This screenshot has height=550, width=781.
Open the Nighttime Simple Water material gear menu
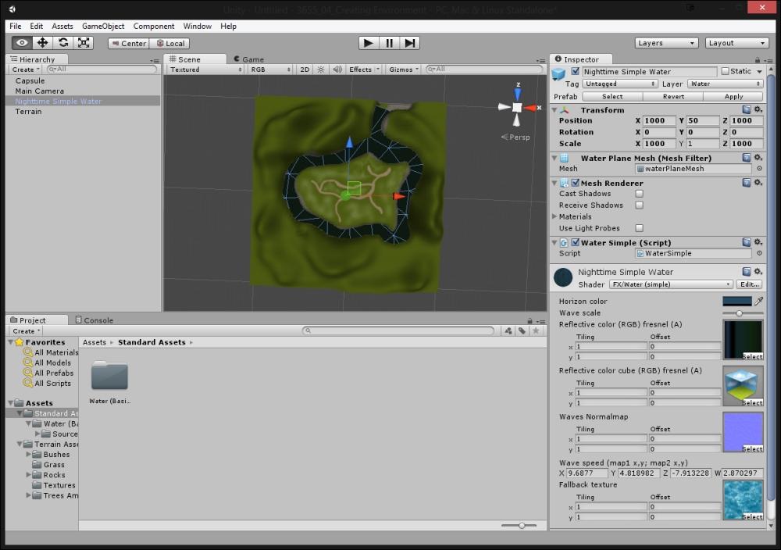[x=758, y=272]
